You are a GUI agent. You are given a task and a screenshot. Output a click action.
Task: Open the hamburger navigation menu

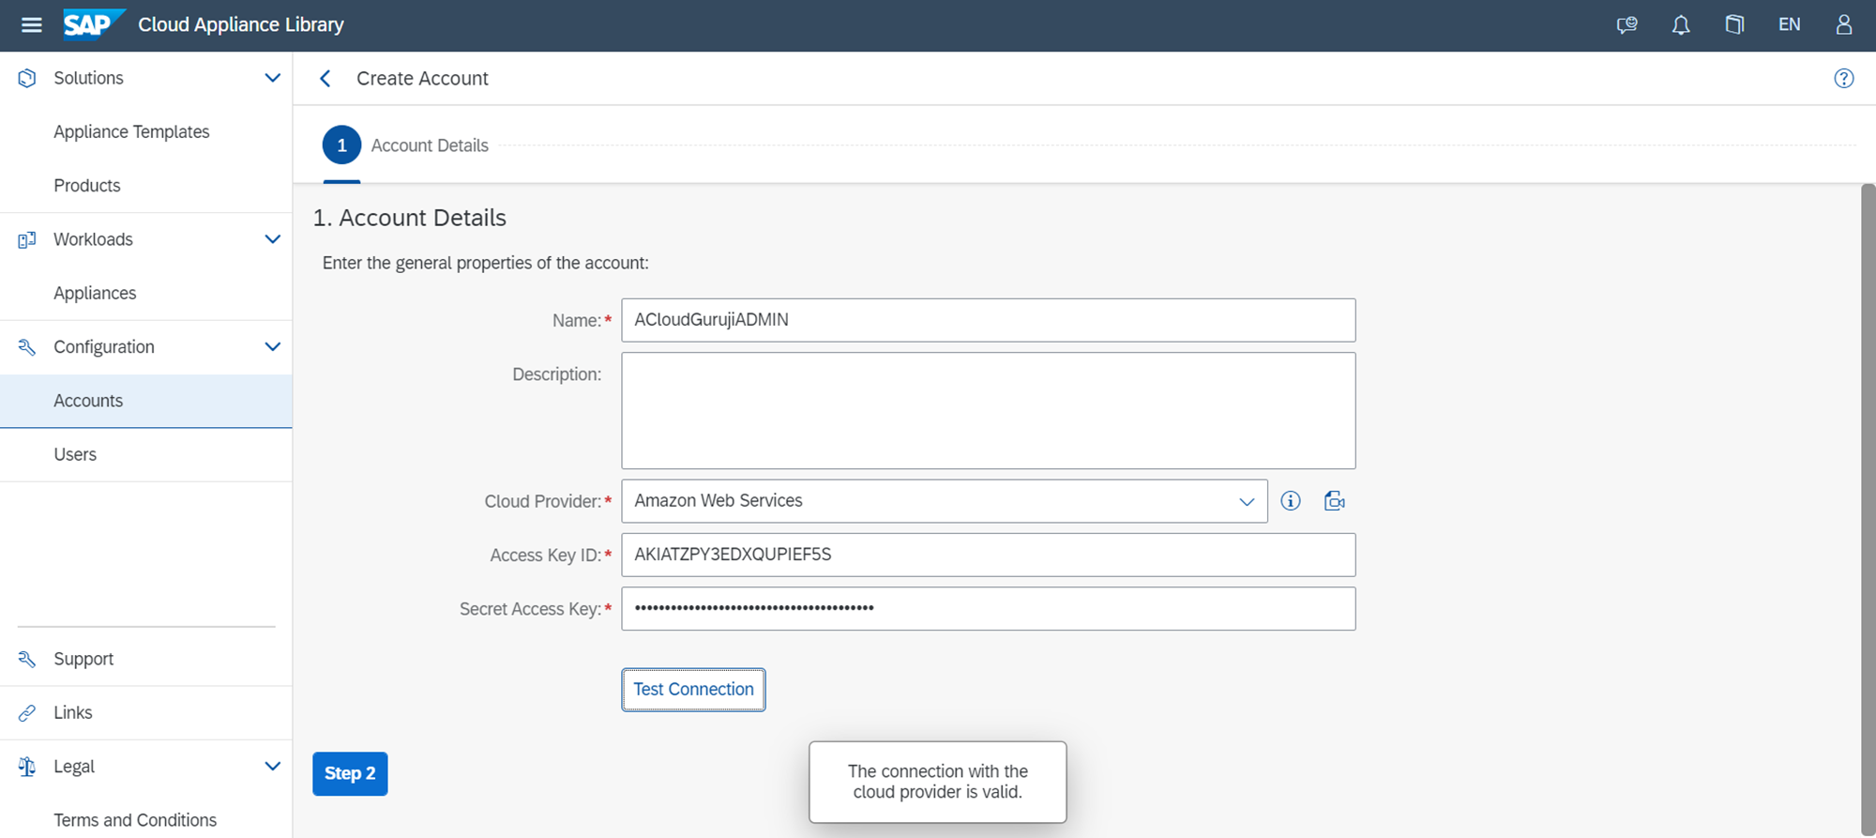[x=31, y=25]
